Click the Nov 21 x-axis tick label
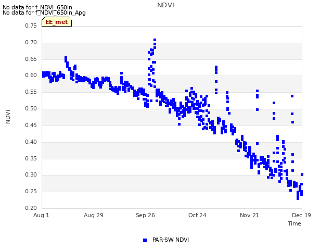Image resolution: width=333 pixels, height=250 pixels. (249, 215)
